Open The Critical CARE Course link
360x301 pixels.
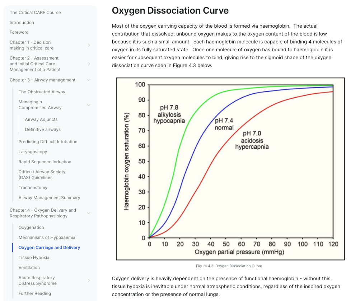pyautogui.click(x=35, y=13)
